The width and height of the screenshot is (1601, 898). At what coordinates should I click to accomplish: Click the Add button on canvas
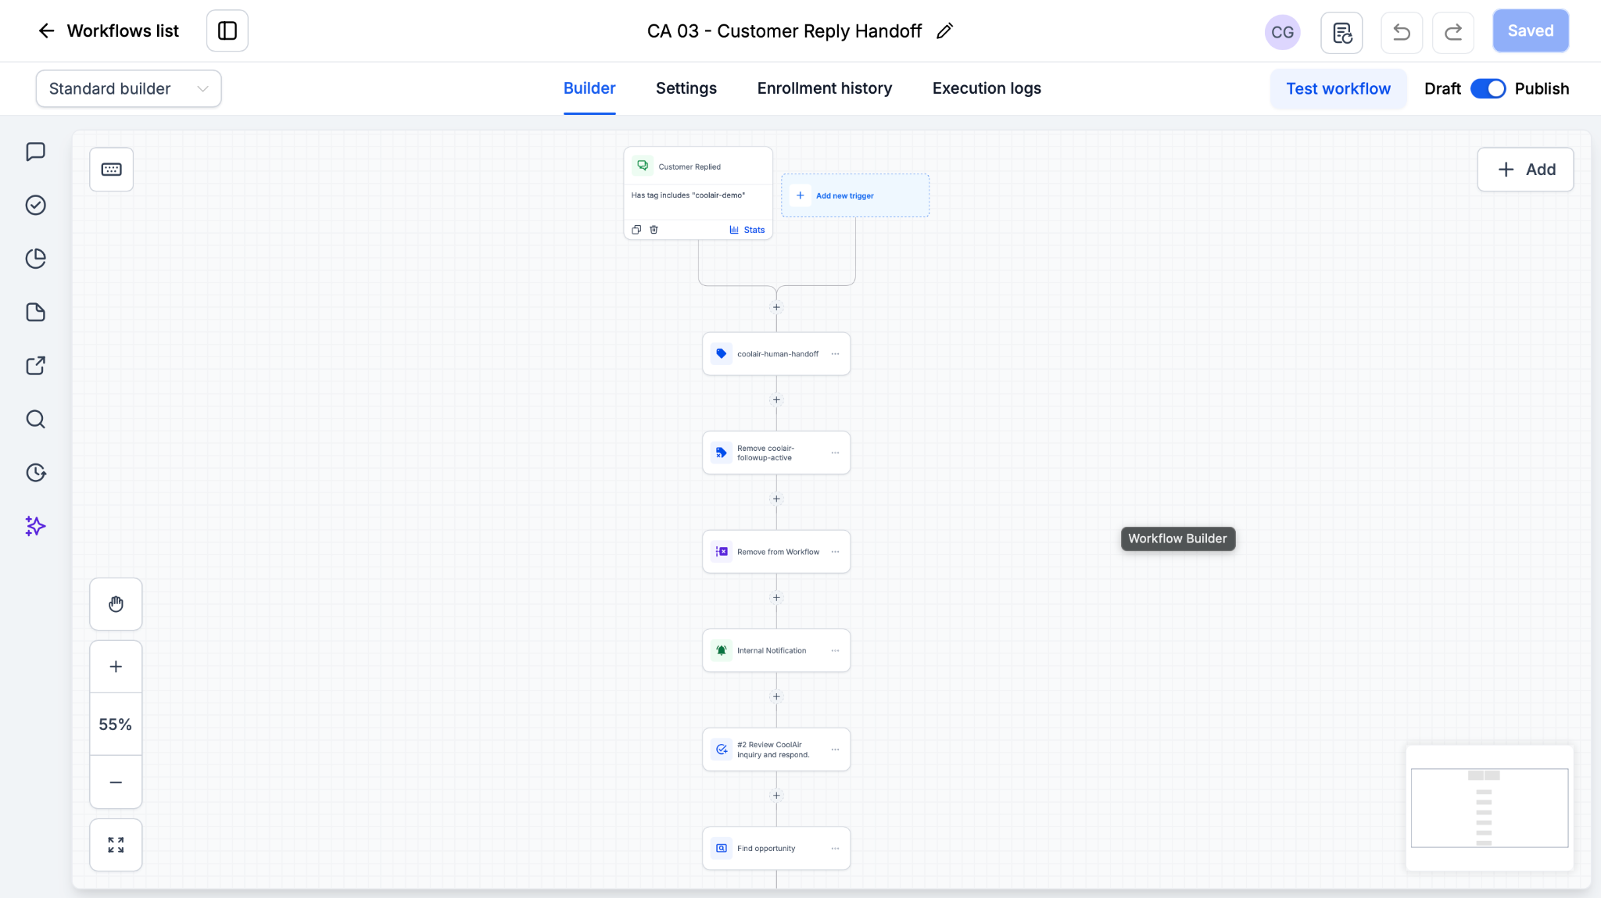[x=1525, y=170]
